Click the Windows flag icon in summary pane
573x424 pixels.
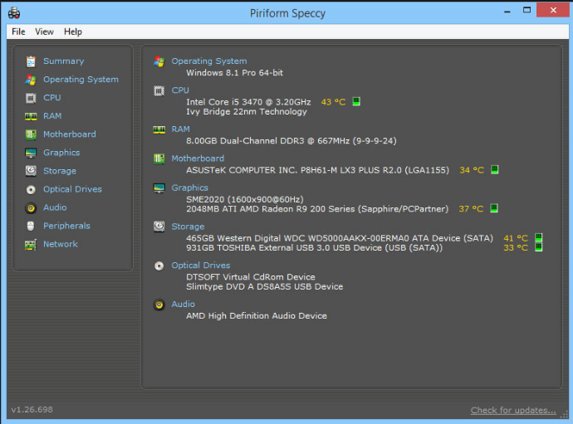click(x=159, y=61)
